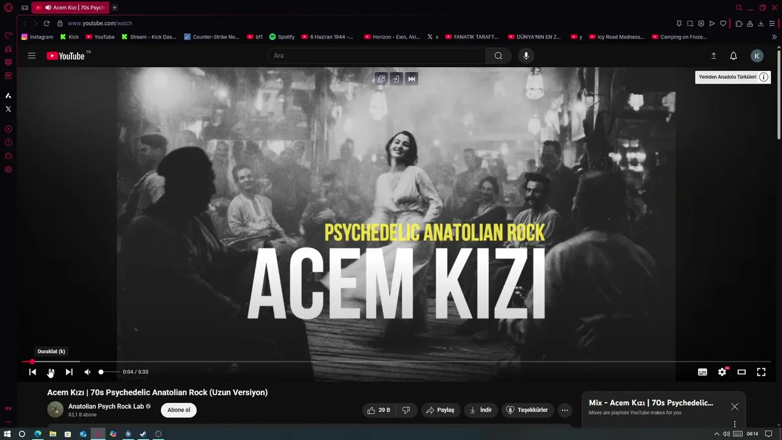Click the channel avatar thumbnail
782x440 pixels.
(55, 410)
